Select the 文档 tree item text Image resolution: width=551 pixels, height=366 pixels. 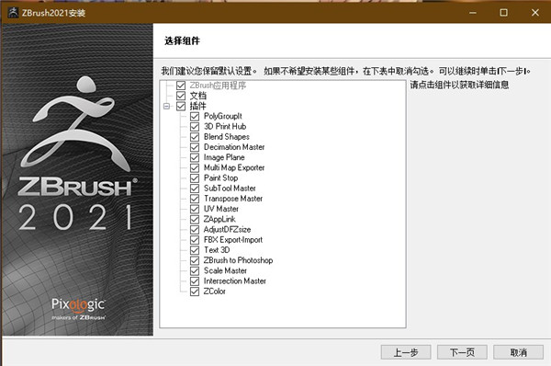click(198, 96)
